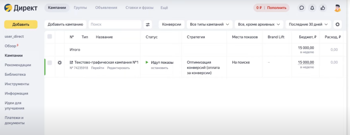Screen dimensions: 350x135
Task: Open the "Все, кроме архивных" dropdown
Action: coord(259,25)
